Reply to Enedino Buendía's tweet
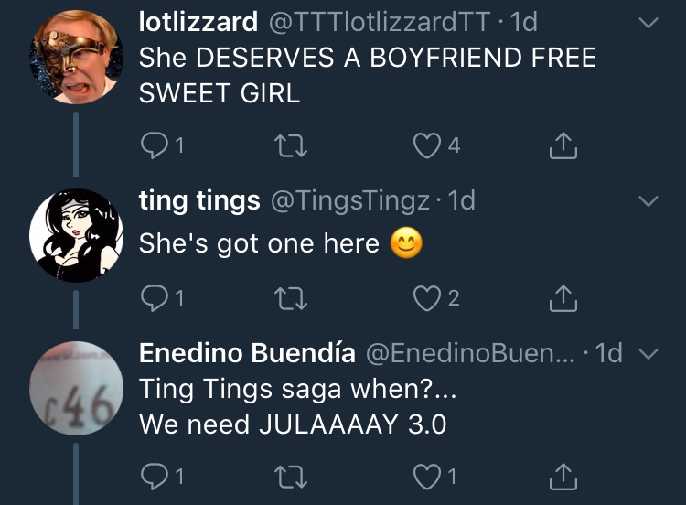Image resolution: width=686 pixels, height=505 pixels. (155, 476)
